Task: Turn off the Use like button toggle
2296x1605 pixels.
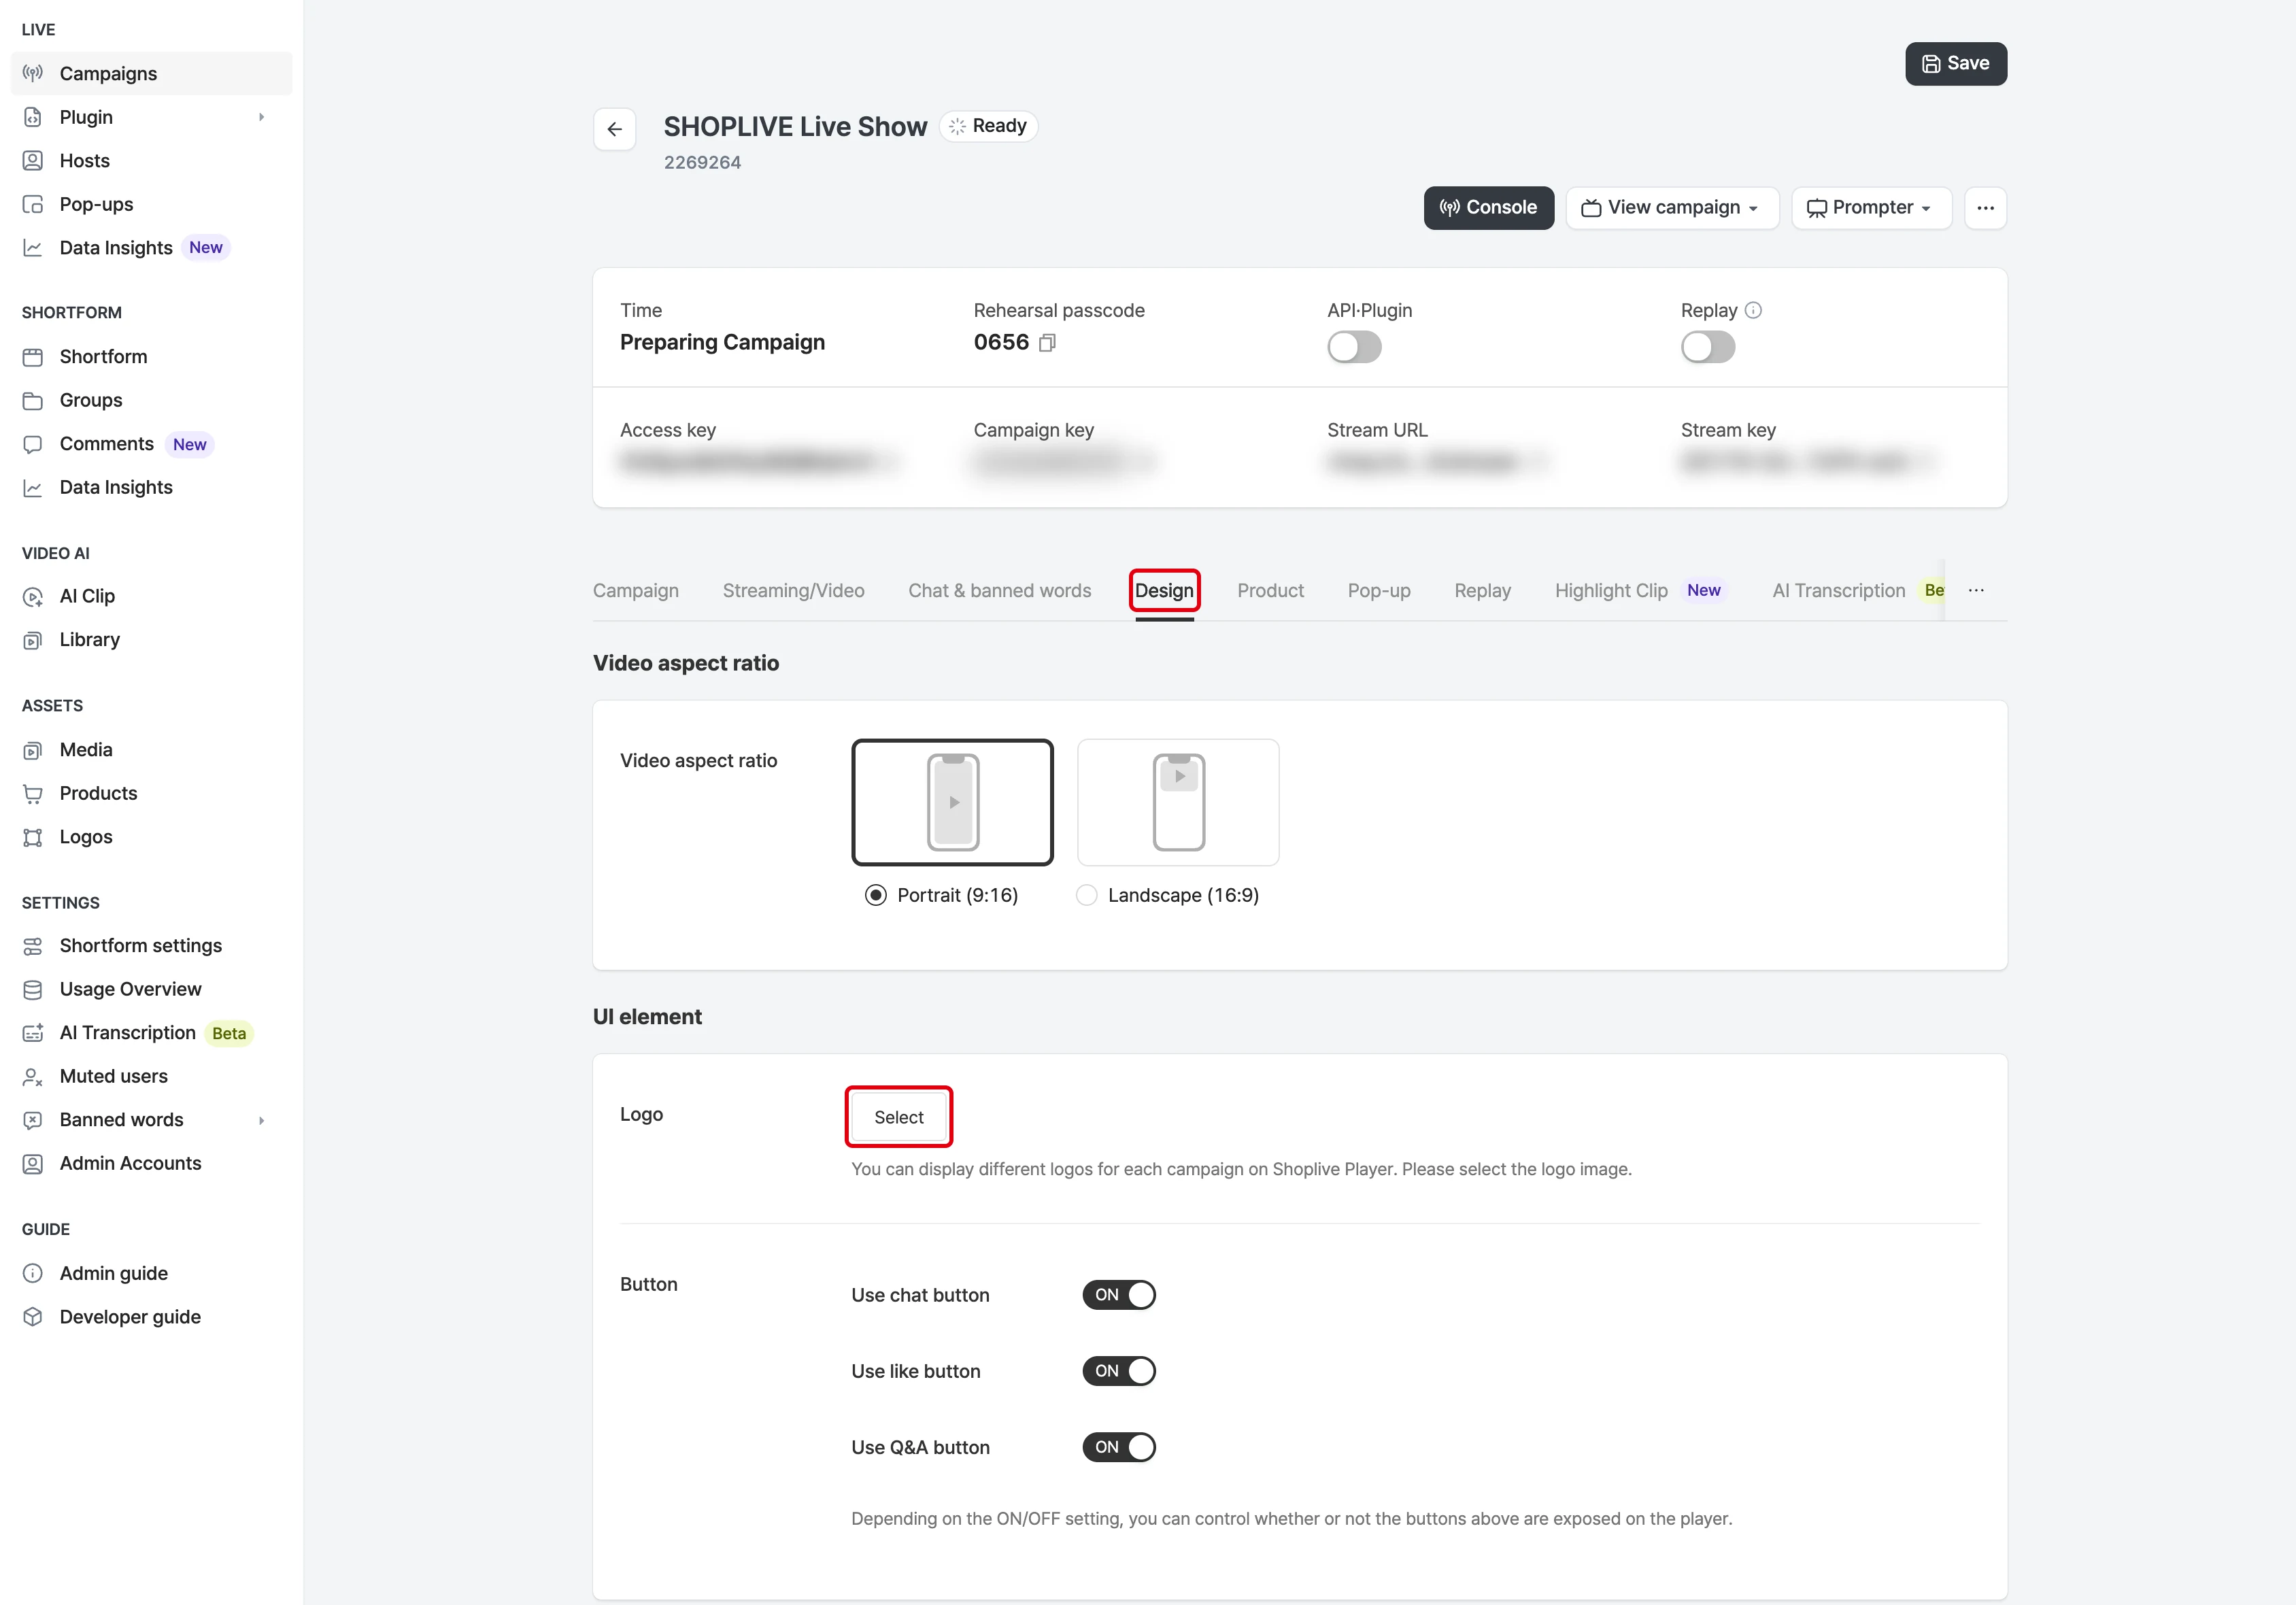Action: 1119,1371
